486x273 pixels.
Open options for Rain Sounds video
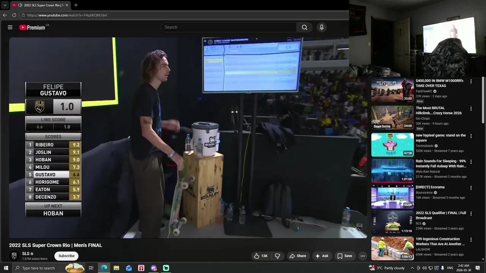click(471, 162)
